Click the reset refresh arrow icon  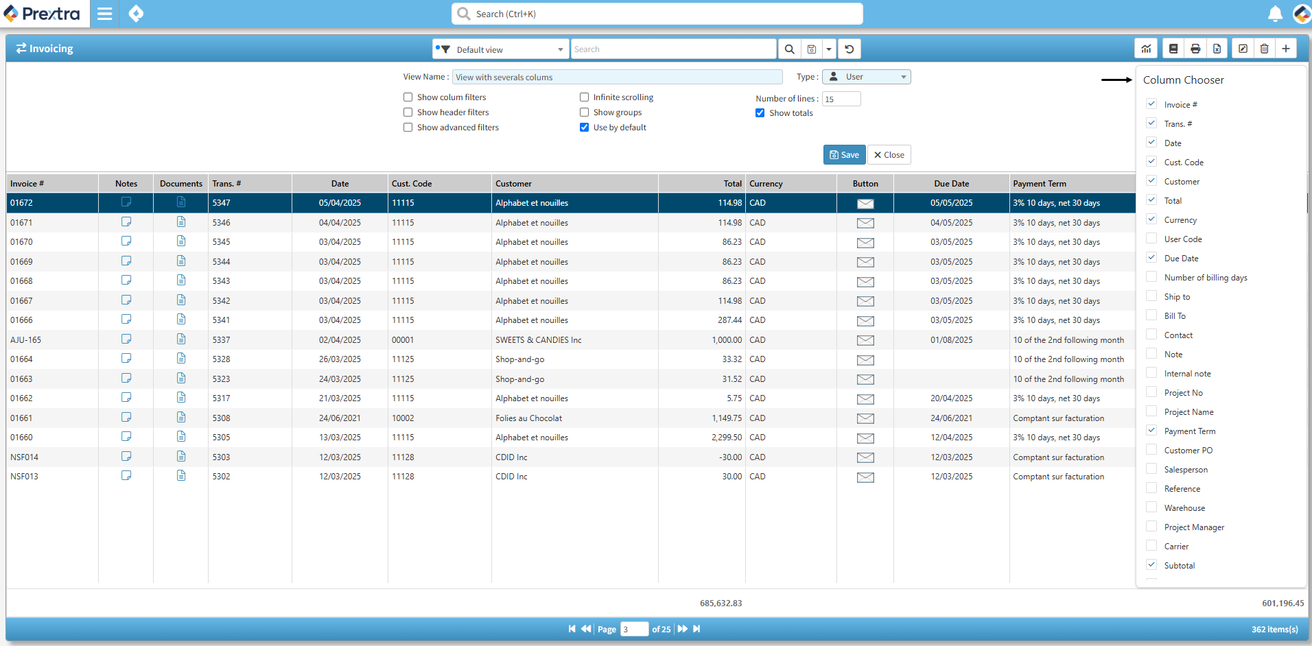pos(850,49)
